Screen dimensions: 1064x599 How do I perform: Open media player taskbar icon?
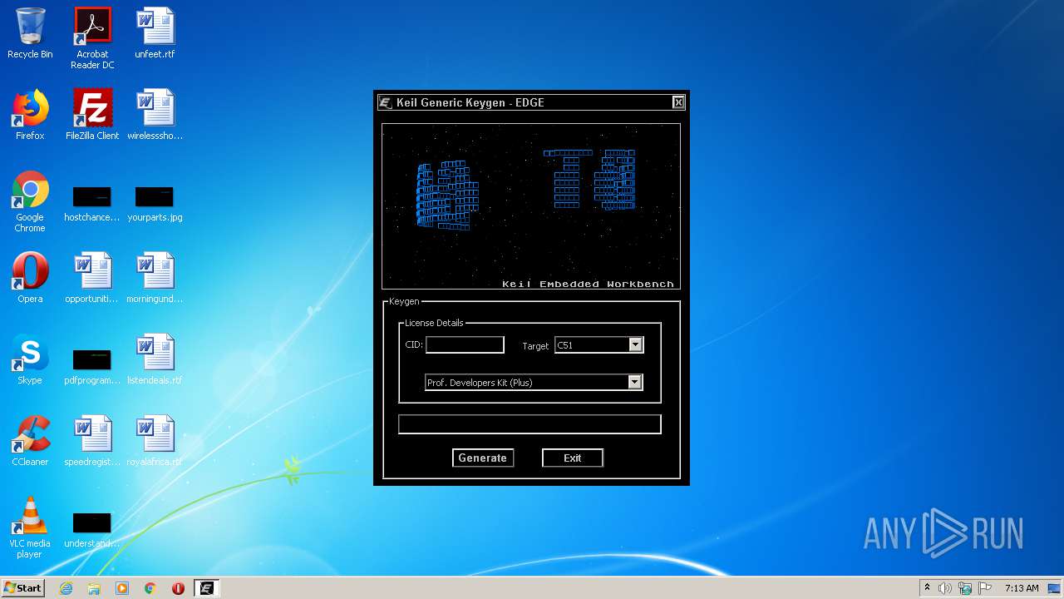click(x=122, y=588)
